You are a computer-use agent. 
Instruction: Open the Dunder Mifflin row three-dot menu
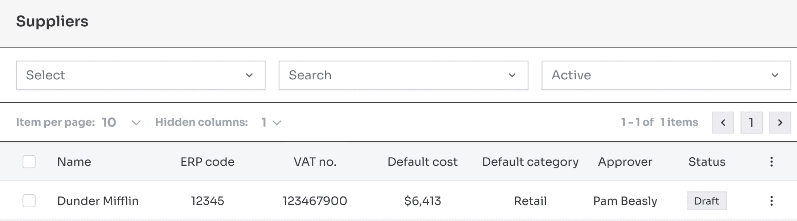[x=771, y=201]
